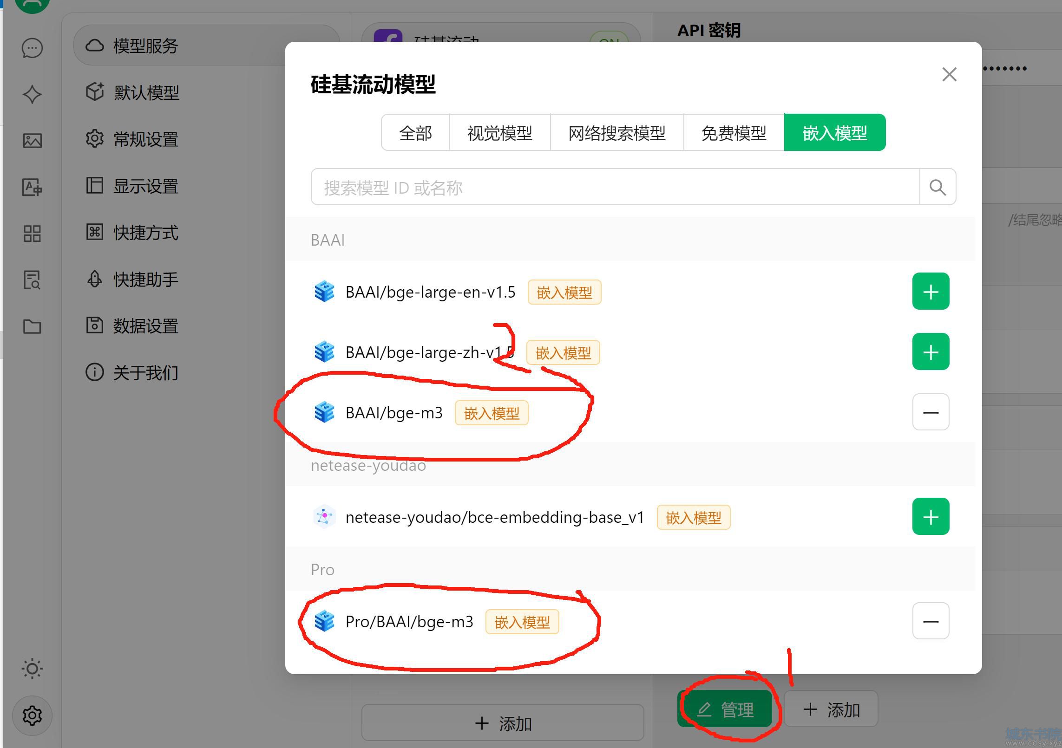Click the BAAI/bge-large-en-v1.5 model icon
1062x748 pixels.
tap(324, 292)
